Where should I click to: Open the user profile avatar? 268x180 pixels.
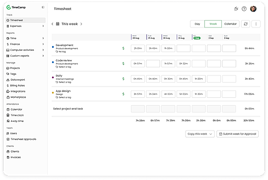coord(253,9)
